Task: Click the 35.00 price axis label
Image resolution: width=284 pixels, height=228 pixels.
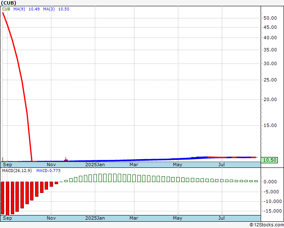Action: click(270, 50)
